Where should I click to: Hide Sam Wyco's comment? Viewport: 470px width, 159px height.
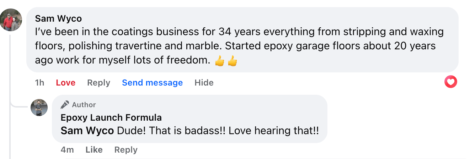tap(204, 83)
